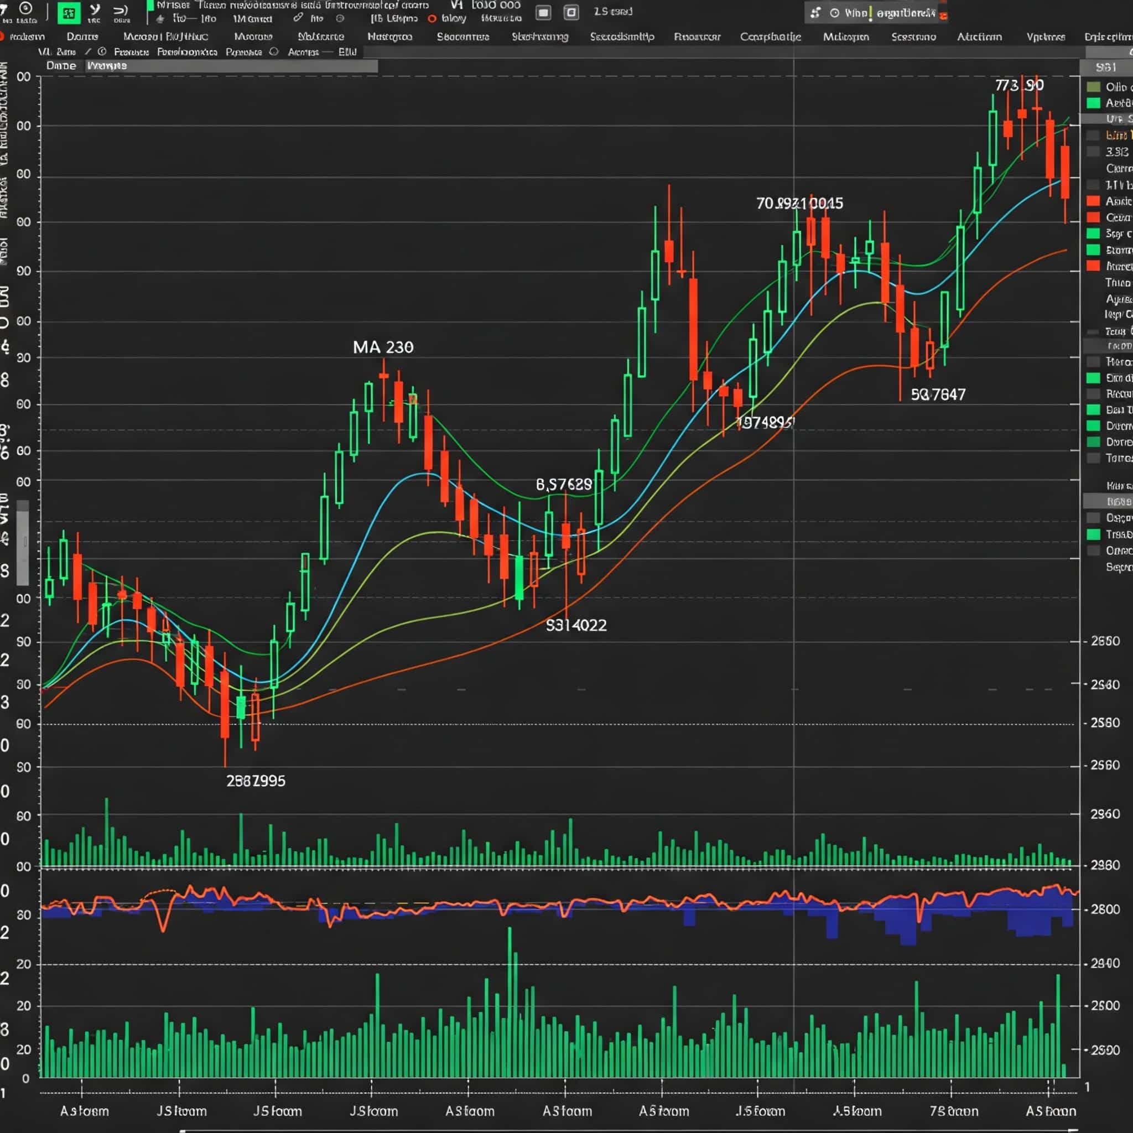Click the '=)' shaped toolbar icon
Image resolution: width=1133 pixels, height=1133 pixels.
(121, 11)
